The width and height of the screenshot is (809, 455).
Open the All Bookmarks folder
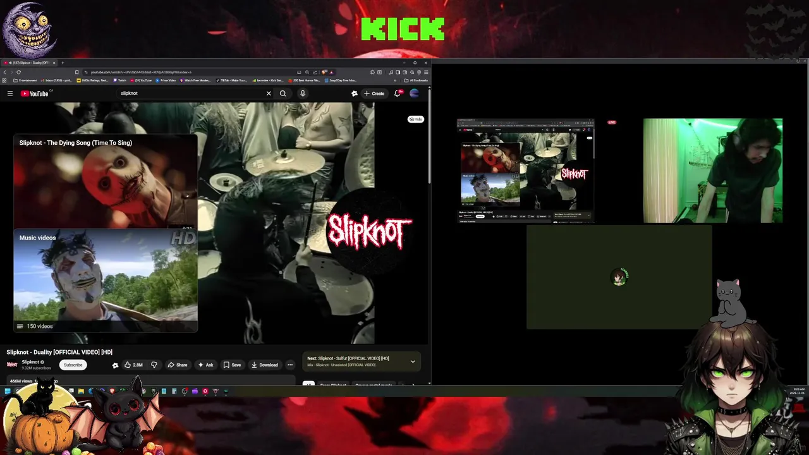click(416, 80)
